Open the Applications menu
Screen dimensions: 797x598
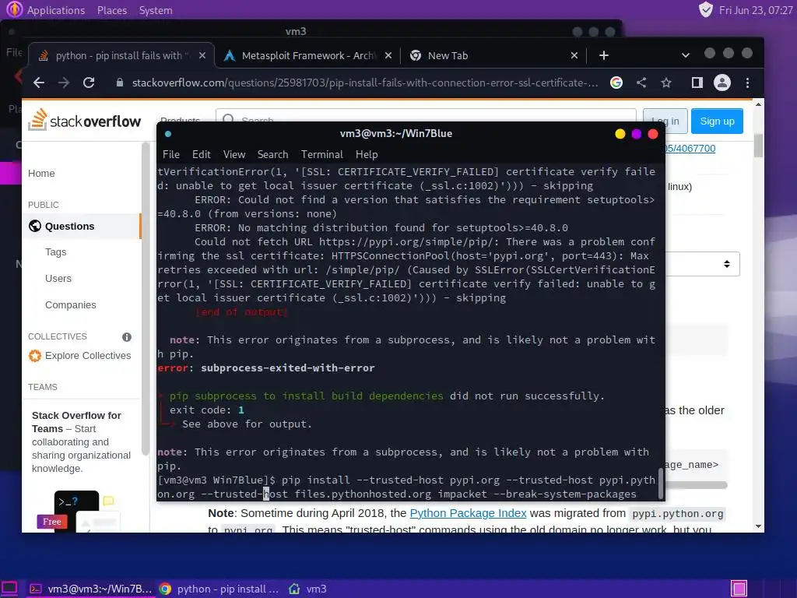[56, 10]
